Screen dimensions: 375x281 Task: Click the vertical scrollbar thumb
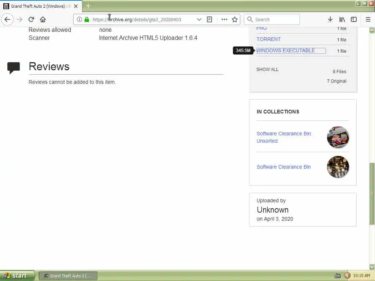pyautogui.click(x=372, y=194)
